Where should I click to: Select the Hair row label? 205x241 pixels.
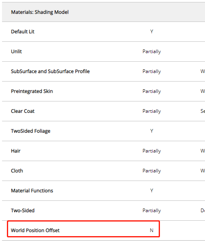coord(16,151)
